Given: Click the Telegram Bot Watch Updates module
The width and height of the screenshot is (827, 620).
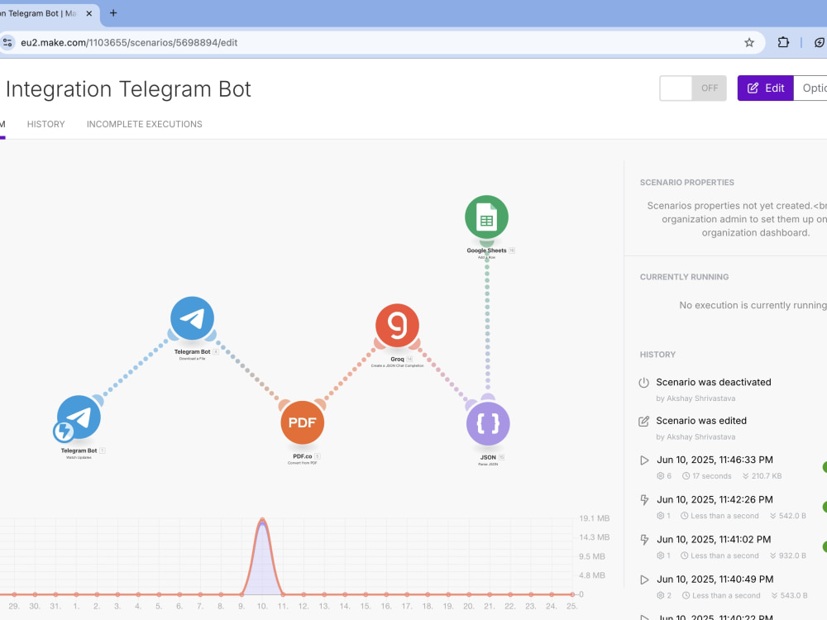Looking at the screenshot, I should 79,417.
